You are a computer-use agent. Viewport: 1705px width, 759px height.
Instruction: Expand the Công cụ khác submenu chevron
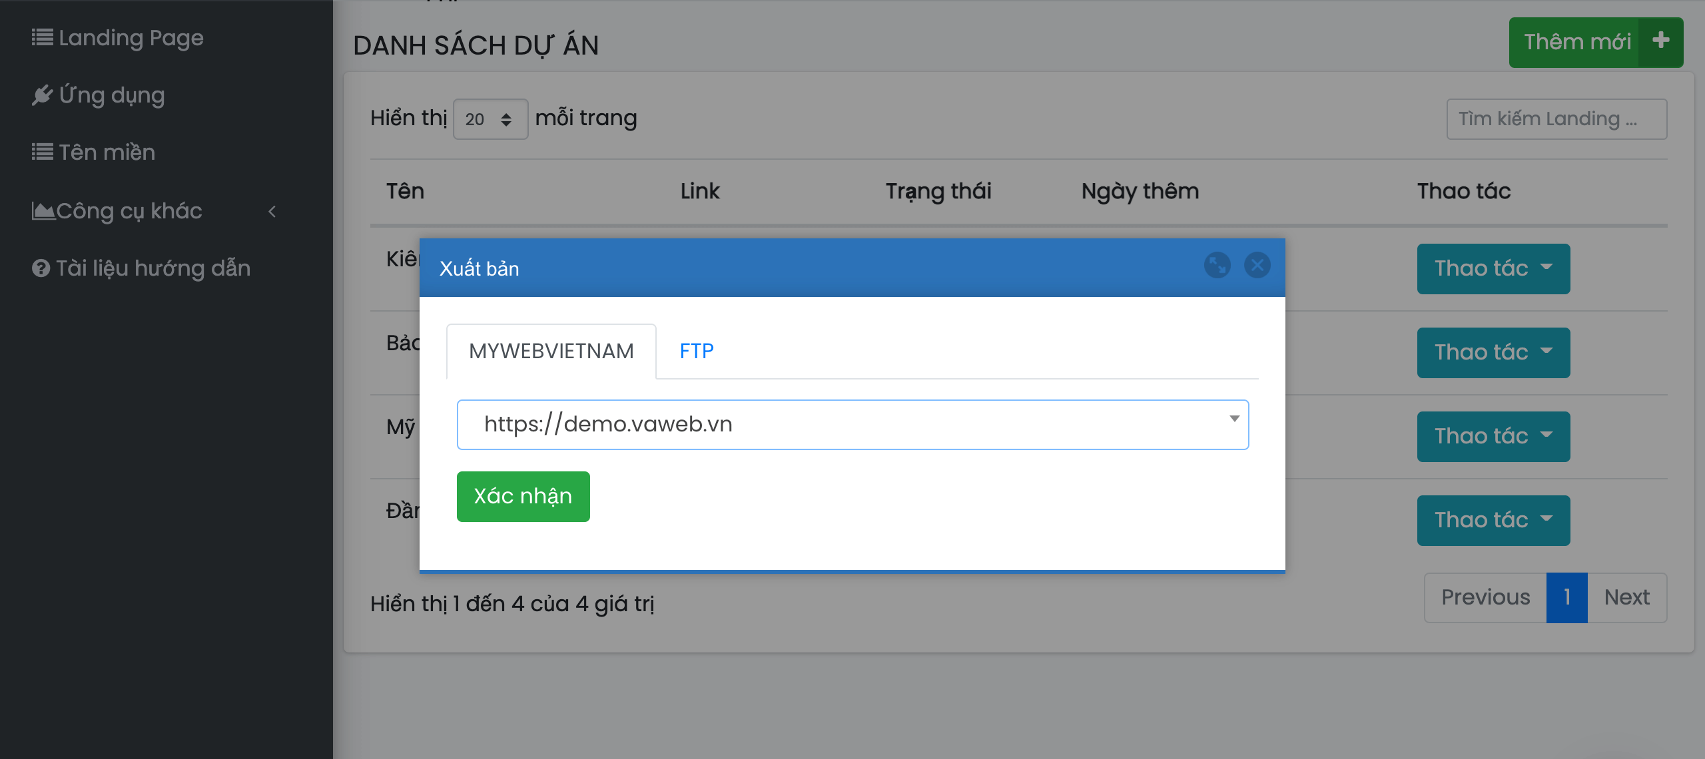272,212
